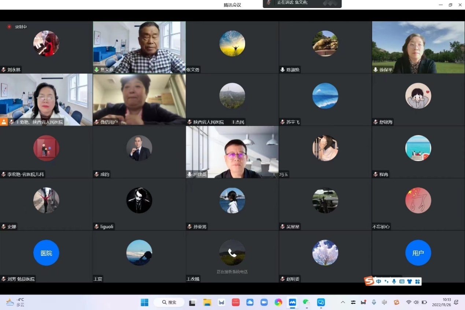Viewport: 465px width, 310px height.
Task: Click the taskbar 搜索 search box
Action: tap(169, 302)
